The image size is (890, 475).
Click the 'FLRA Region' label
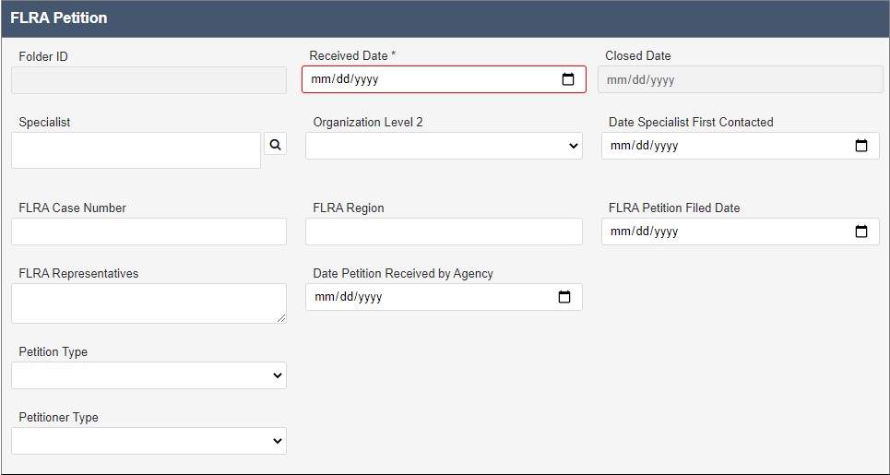(349, 208)
